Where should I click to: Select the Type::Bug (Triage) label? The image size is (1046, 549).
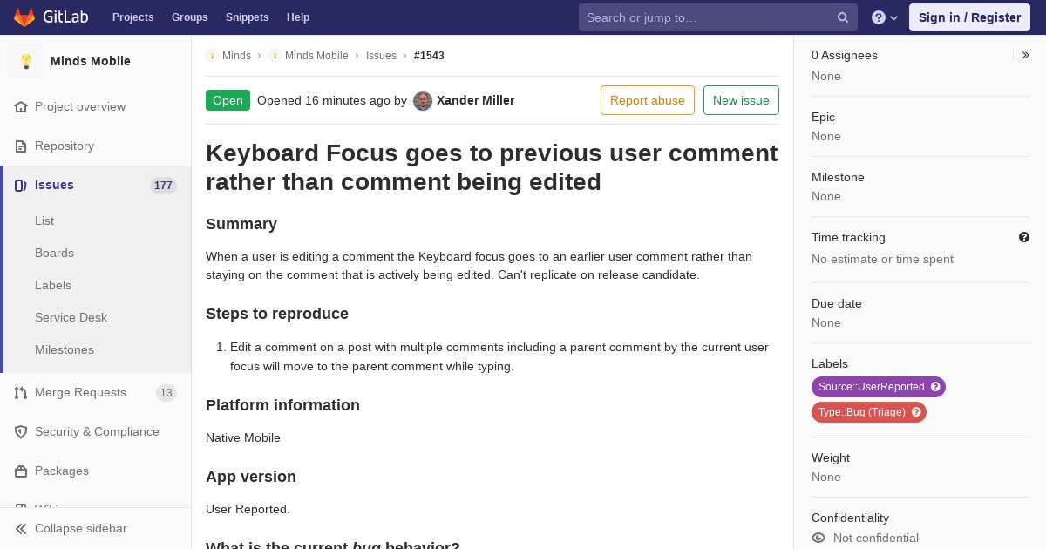point(862,412)
